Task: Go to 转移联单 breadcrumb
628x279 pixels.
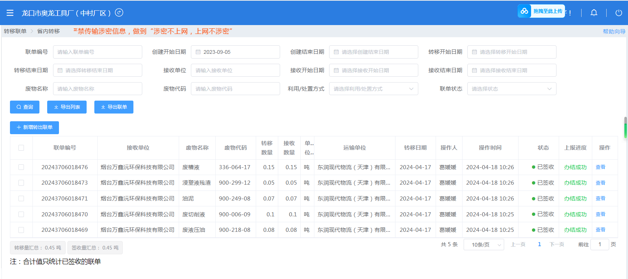Action: click(x=15, y=31)
